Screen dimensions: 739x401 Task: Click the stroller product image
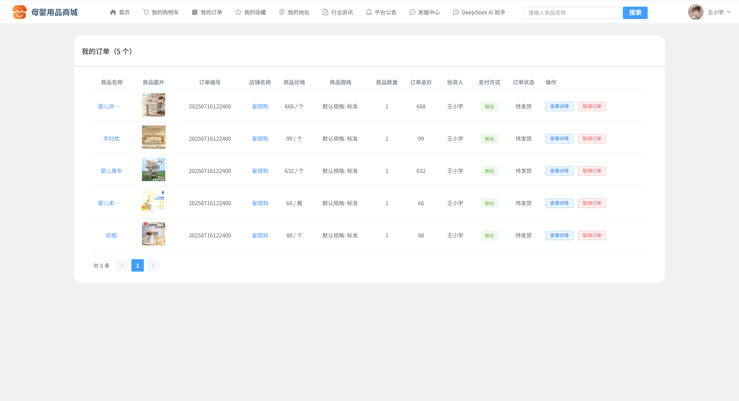click(x=154, y=169)
